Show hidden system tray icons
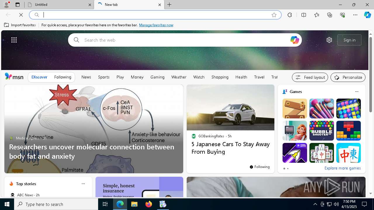 [315, 204]
